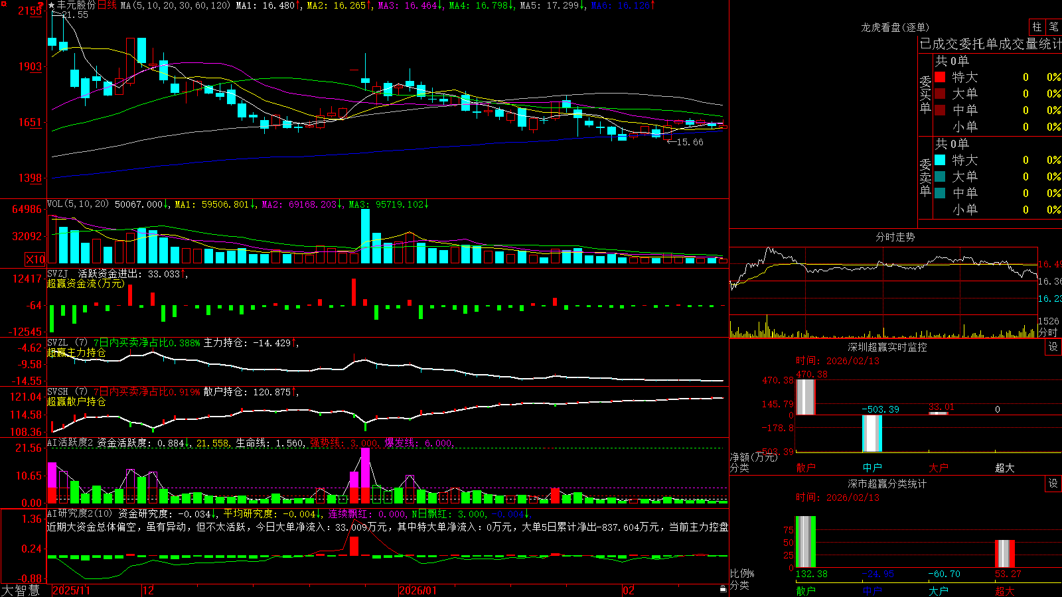Click the yellow MA2: 16.265 value
This screenshot has height=597, width=1062.
(337, 5)
